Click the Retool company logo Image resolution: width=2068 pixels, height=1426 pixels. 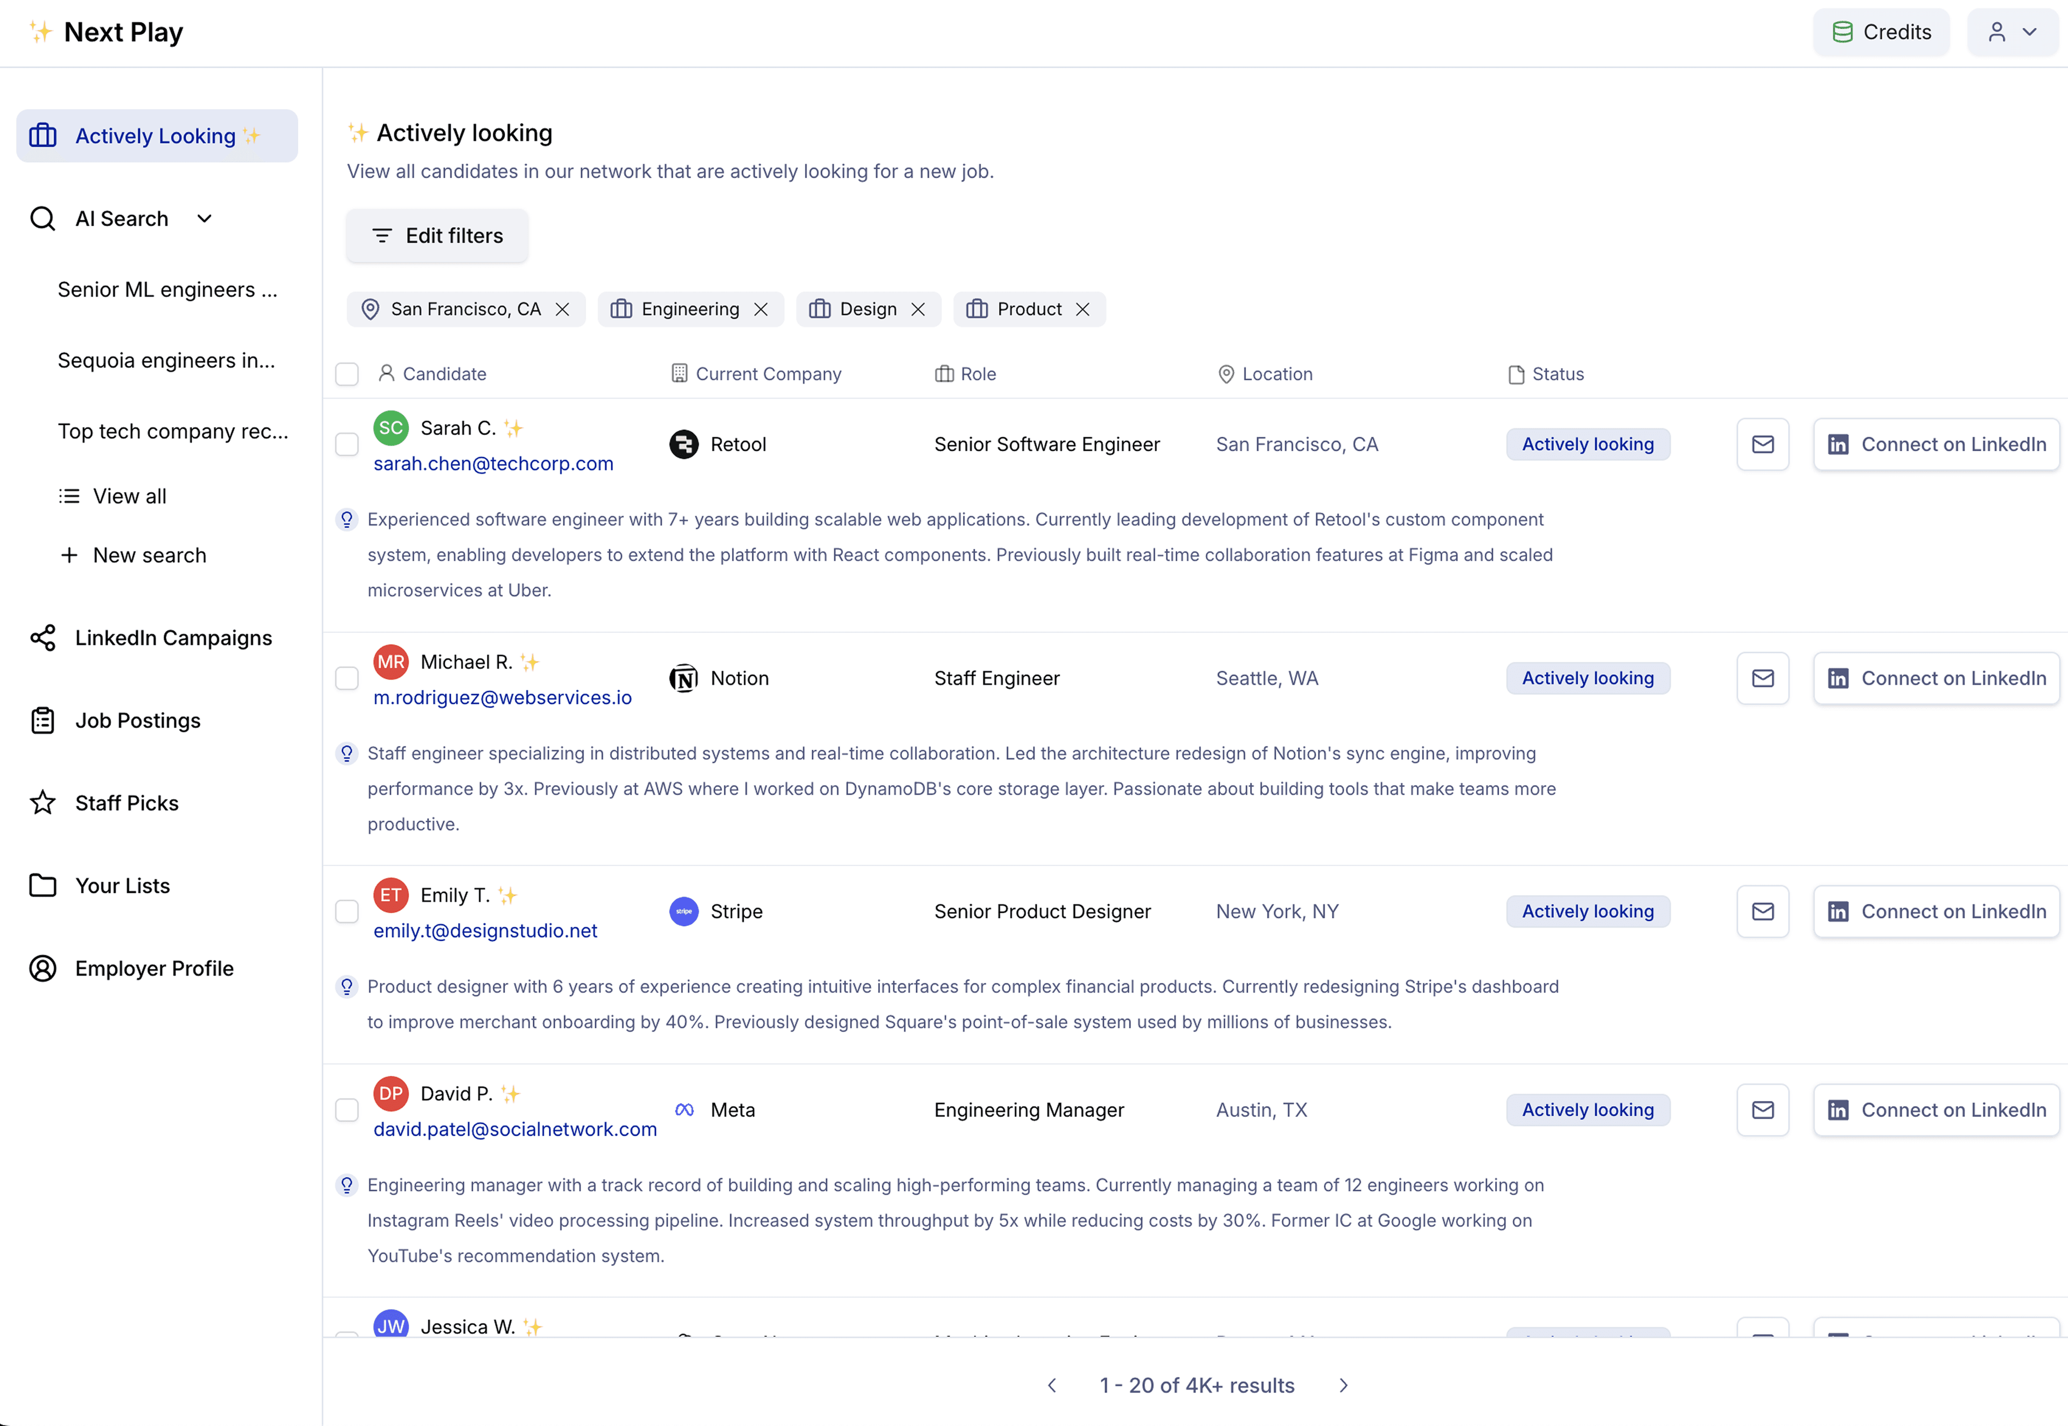coord(683,444)
